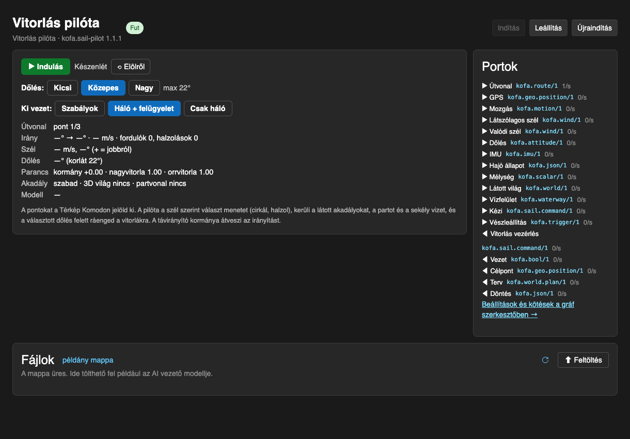Image resolution: width=630 pixels, height=439 pixels.
Task: Click the Célpont output port
Action: (539, 271)
